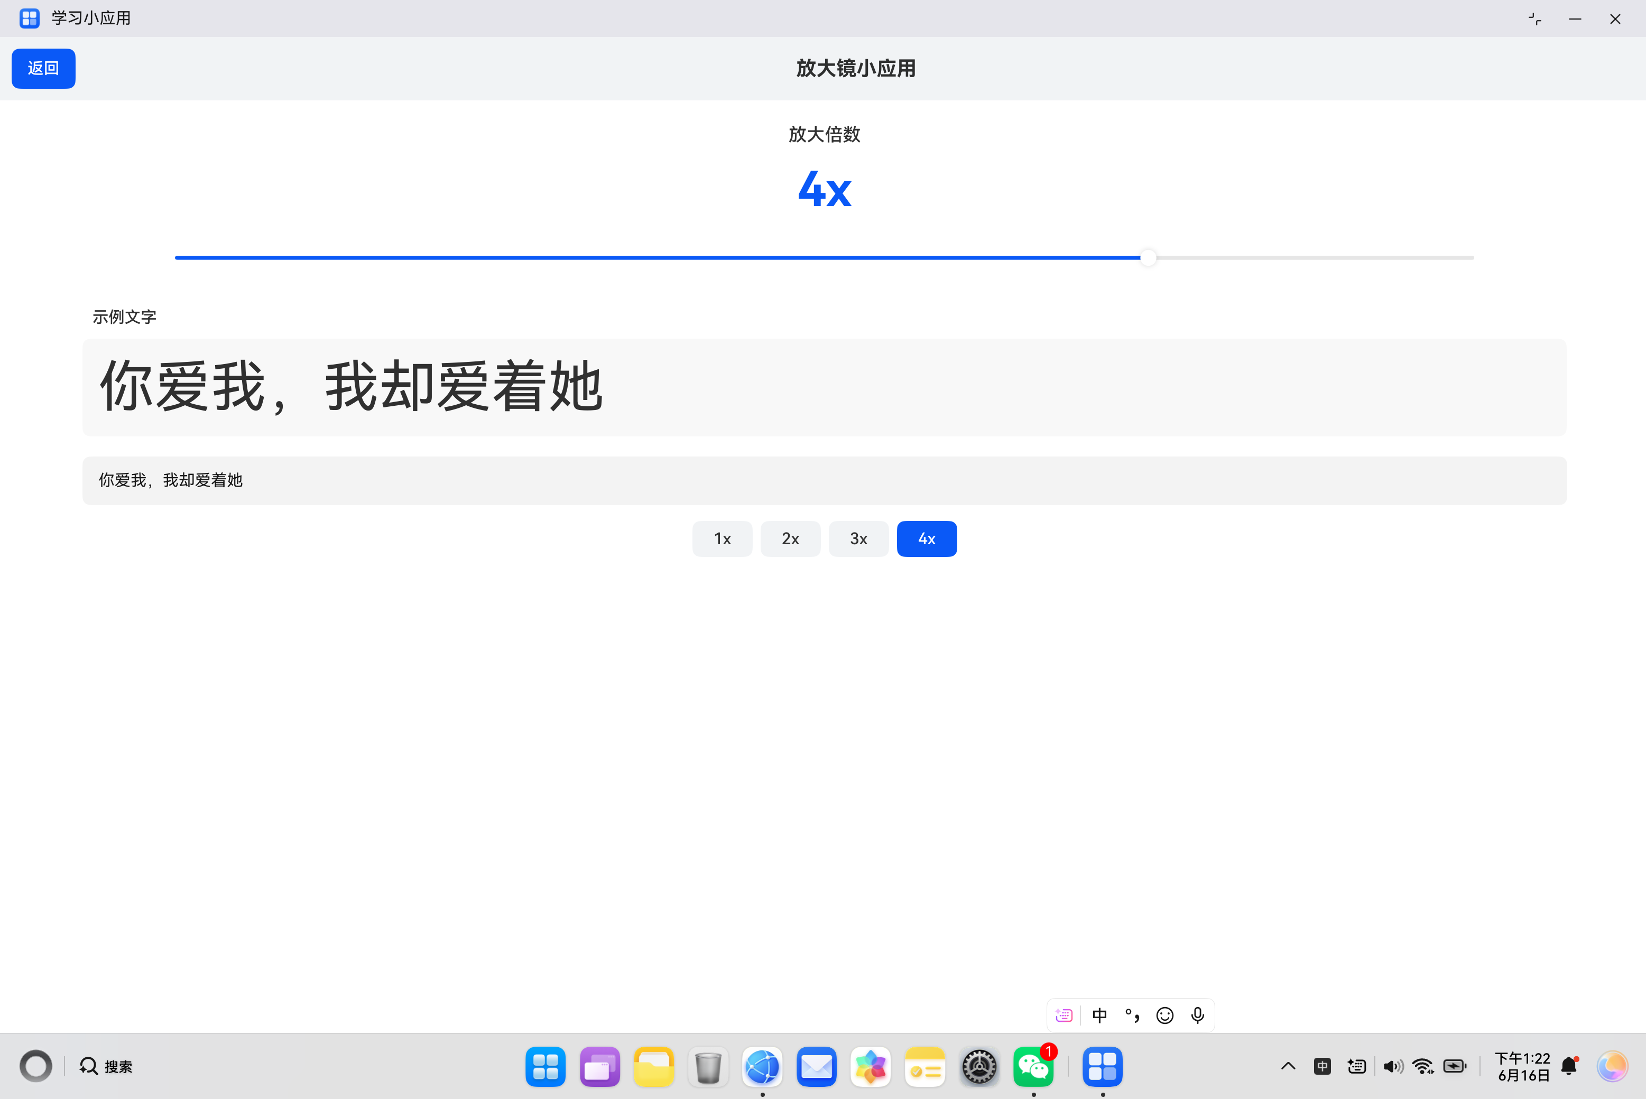
Task: Click the sample text input field
Action: (x=825, y=481)
